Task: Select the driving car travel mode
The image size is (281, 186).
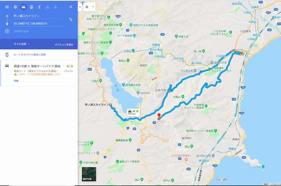Action: [24, 7]
